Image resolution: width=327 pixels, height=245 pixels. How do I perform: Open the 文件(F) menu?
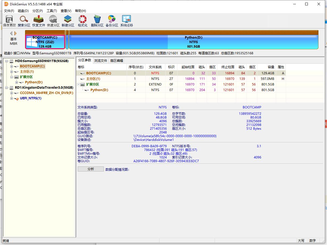pos(9,11)
